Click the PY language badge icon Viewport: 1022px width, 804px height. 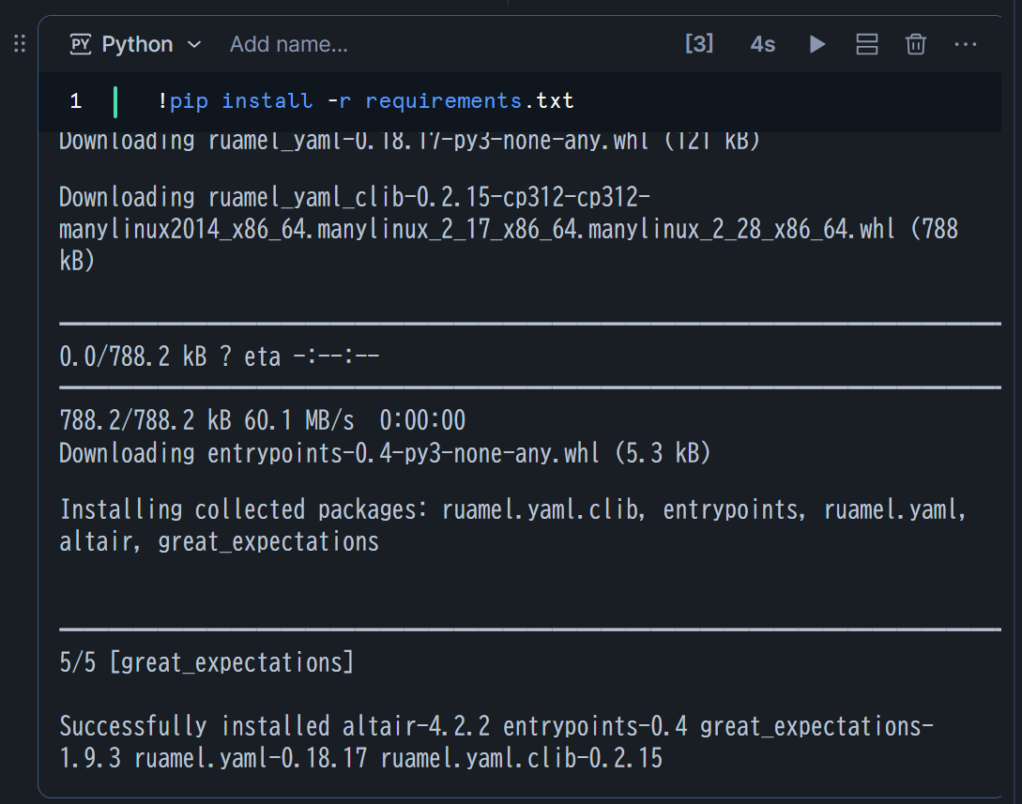pyautogui.click(x=82, y=44)
